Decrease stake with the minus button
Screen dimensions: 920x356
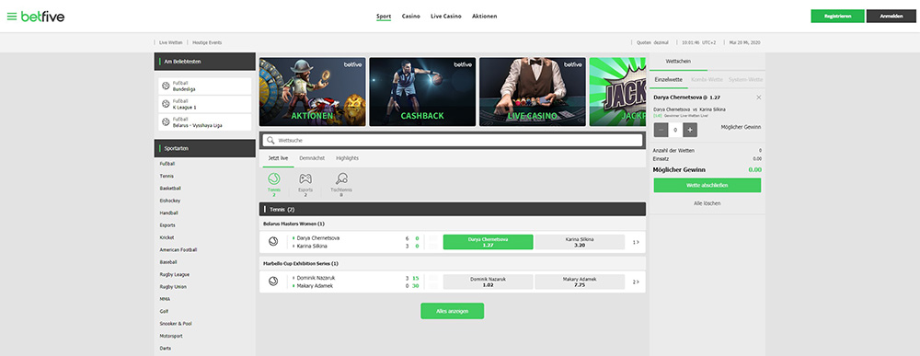coord(661,131)
